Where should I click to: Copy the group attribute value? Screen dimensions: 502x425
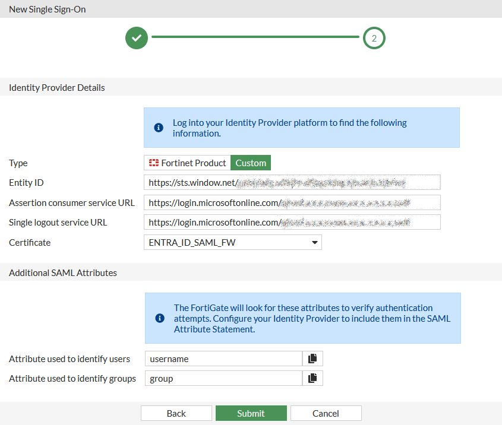pos(312,378)
